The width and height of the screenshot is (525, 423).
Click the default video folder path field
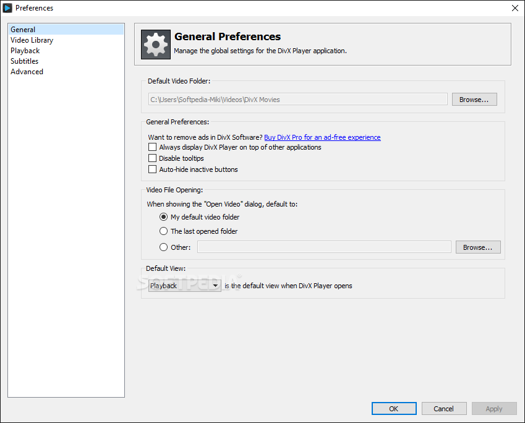tap(297, 100)
